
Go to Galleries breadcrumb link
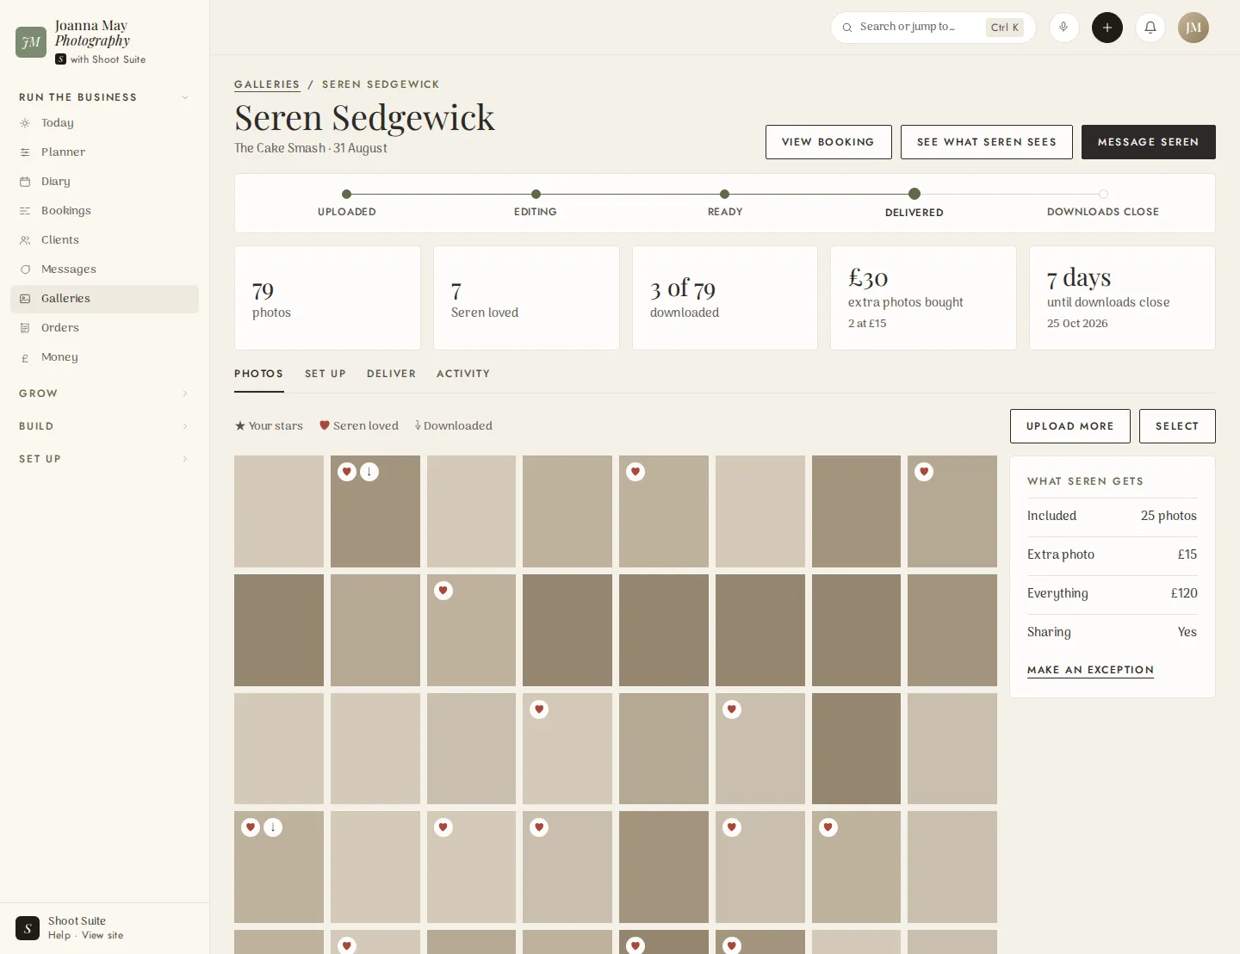tap(267, 84)
